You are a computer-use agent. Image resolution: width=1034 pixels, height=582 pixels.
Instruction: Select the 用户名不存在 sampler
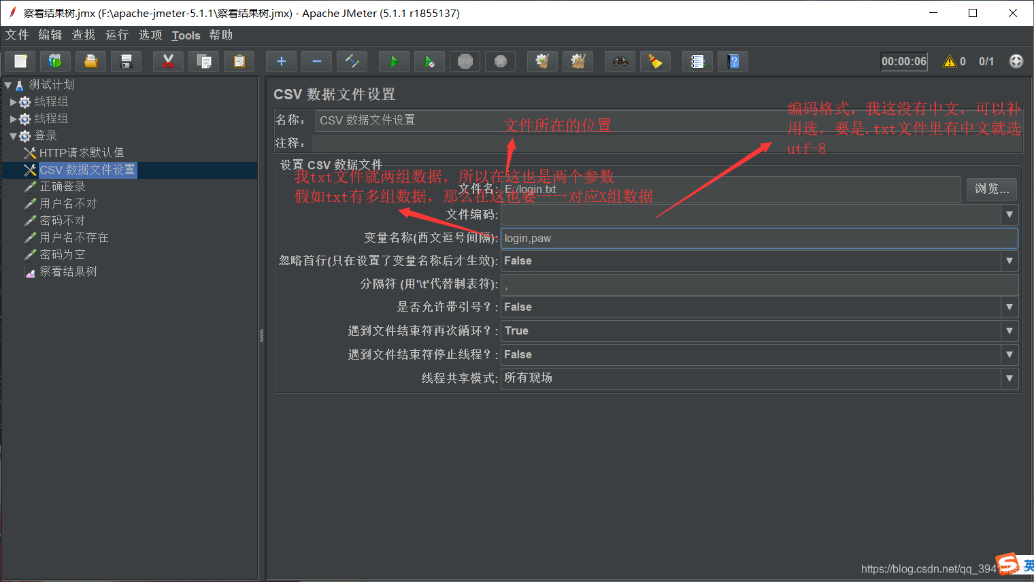click(74, 238)
